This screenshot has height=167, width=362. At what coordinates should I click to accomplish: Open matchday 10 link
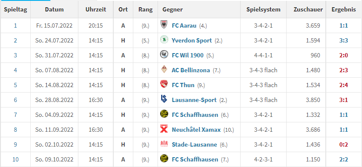15,159
